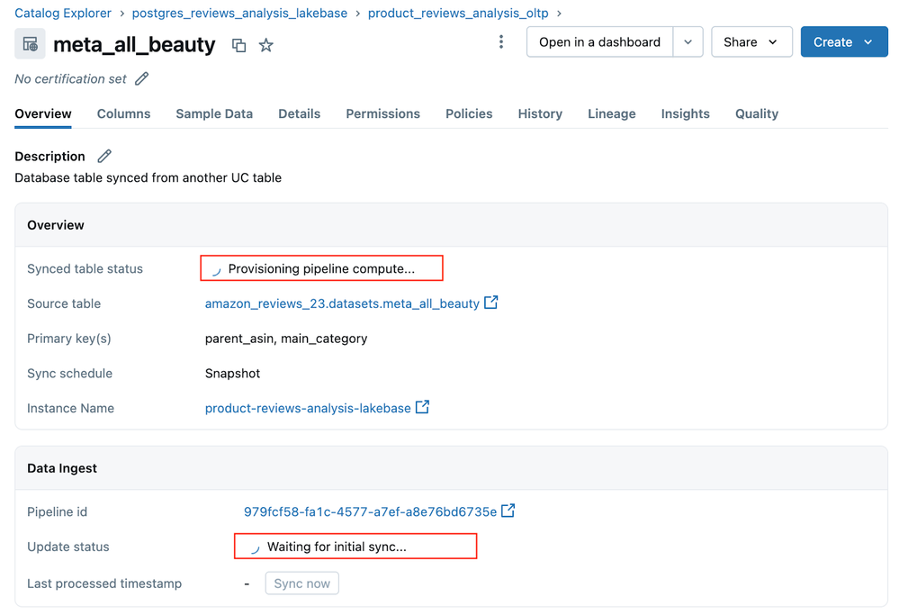Open the source table external link icon

click(491, 303)
